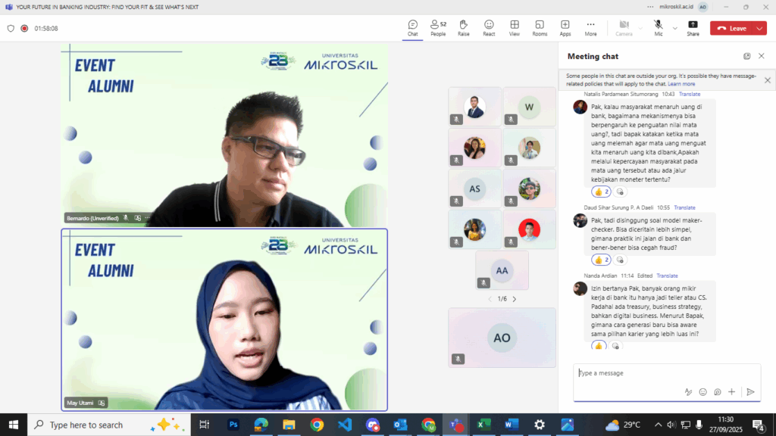The image size is (776, 436).
Task: Toggle thumbs-up reaction on Natalis's message
Action: [x=601, y=192]
